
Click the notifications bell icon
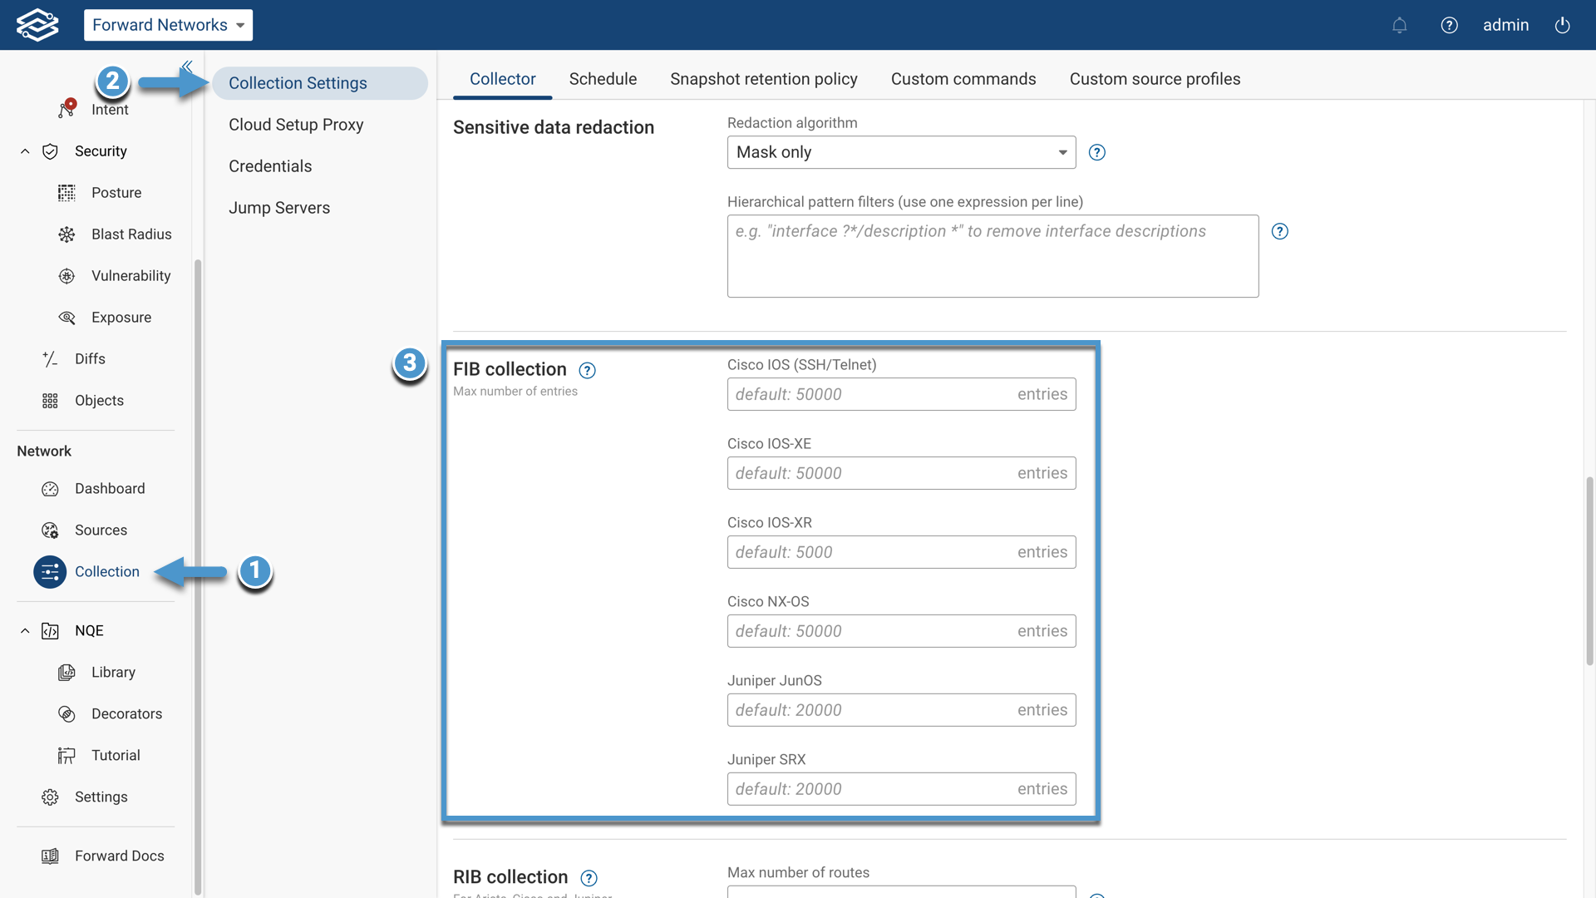(1399, 25)
